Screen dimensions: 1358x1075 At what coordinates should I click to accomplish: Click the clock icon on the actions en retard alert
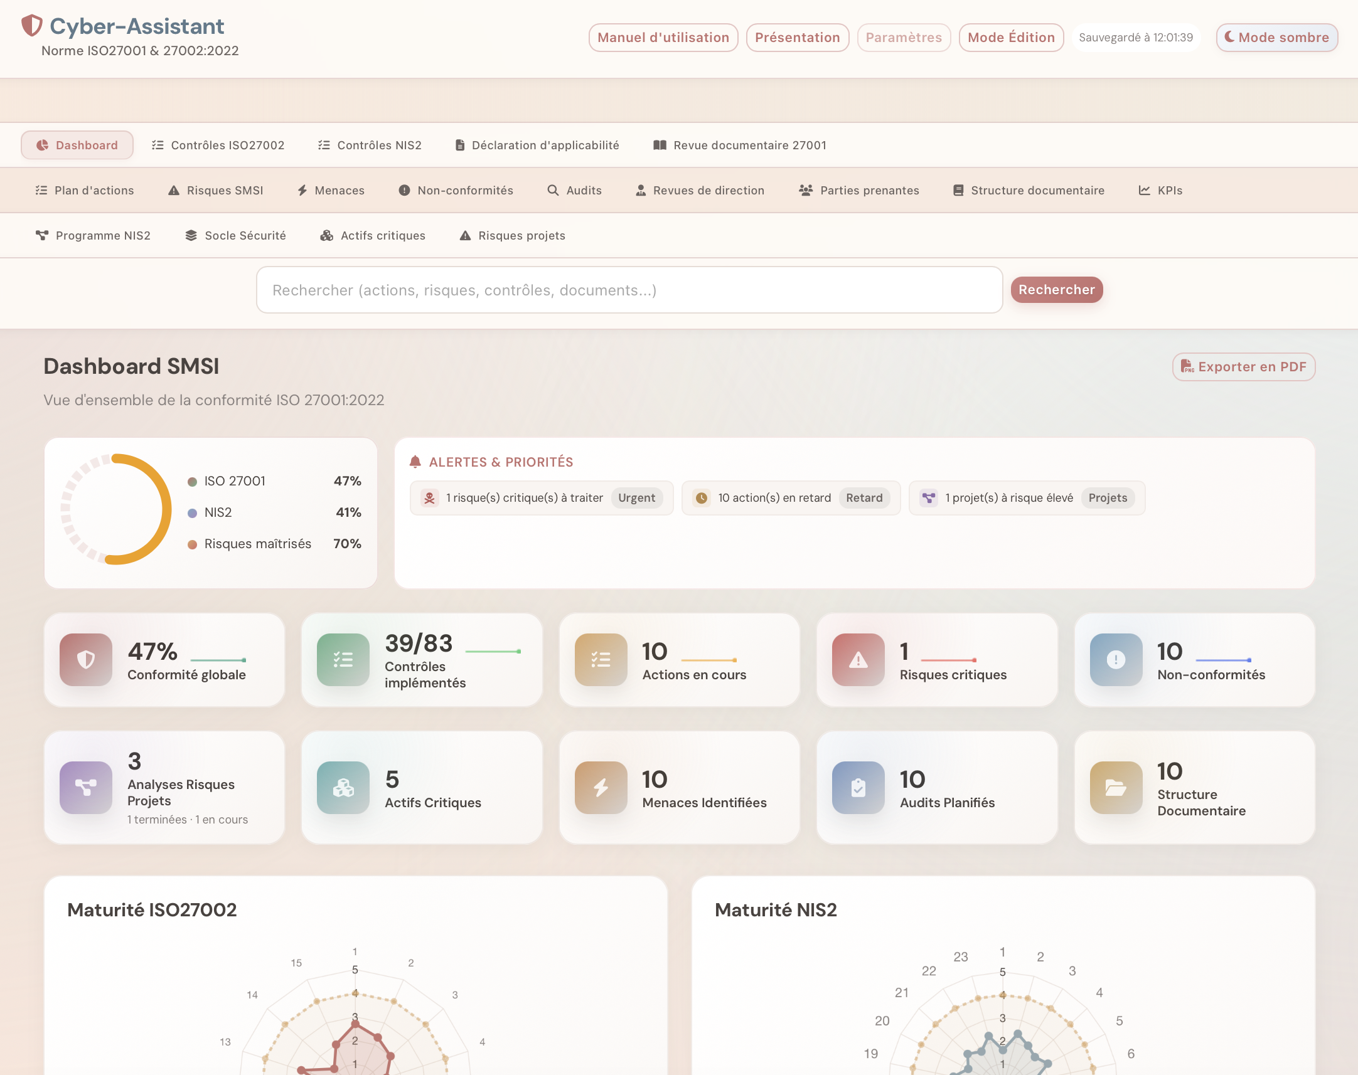click(x=702, y=498)
